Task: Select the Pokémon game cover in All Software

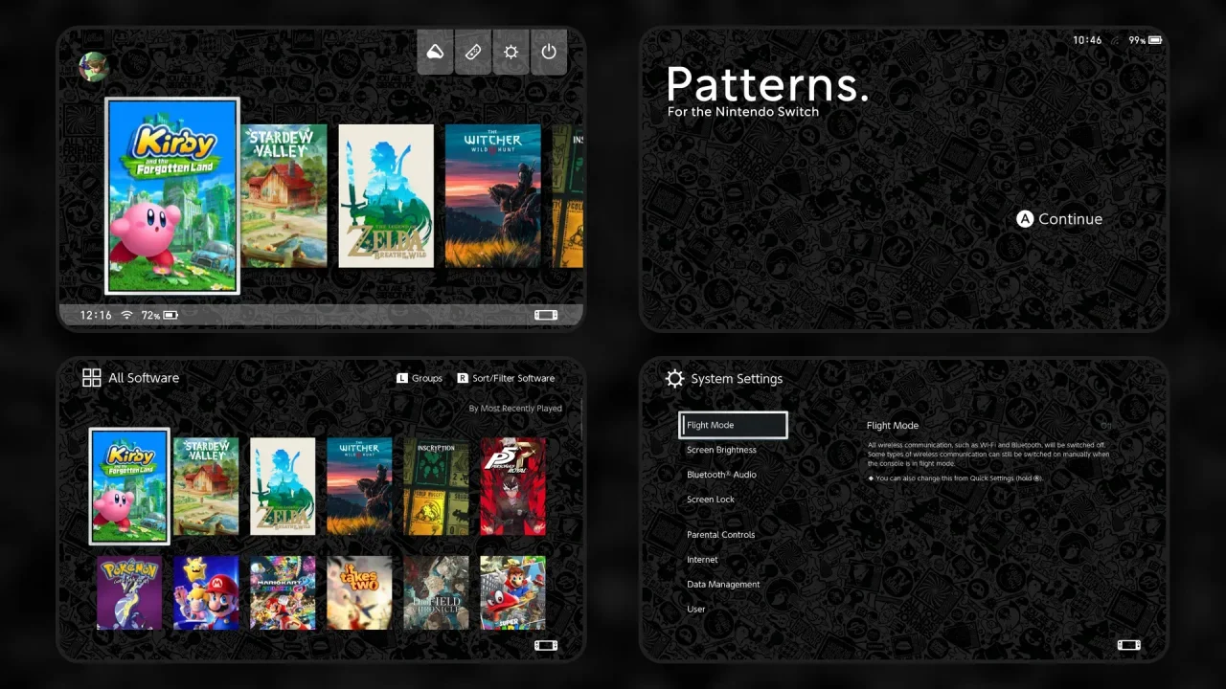Action: coord(129,592)
